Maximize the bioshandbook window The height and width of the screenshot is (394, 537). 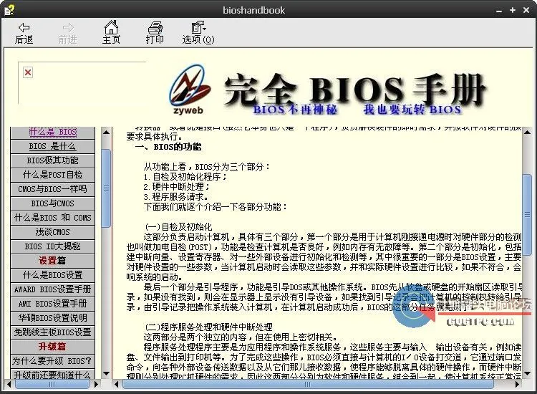coord(513,10)
